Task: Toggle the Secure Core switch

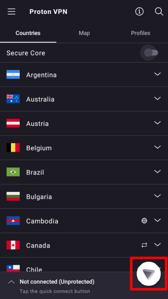Action: [151, 53]
